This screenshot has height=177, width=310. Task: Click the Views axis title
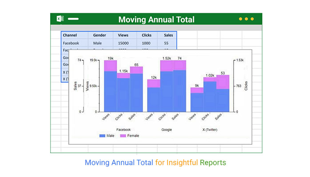click(87, 86)
